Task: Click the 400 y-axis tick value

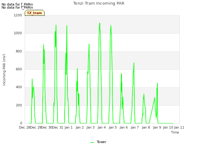Action: (x=19, y=87)
